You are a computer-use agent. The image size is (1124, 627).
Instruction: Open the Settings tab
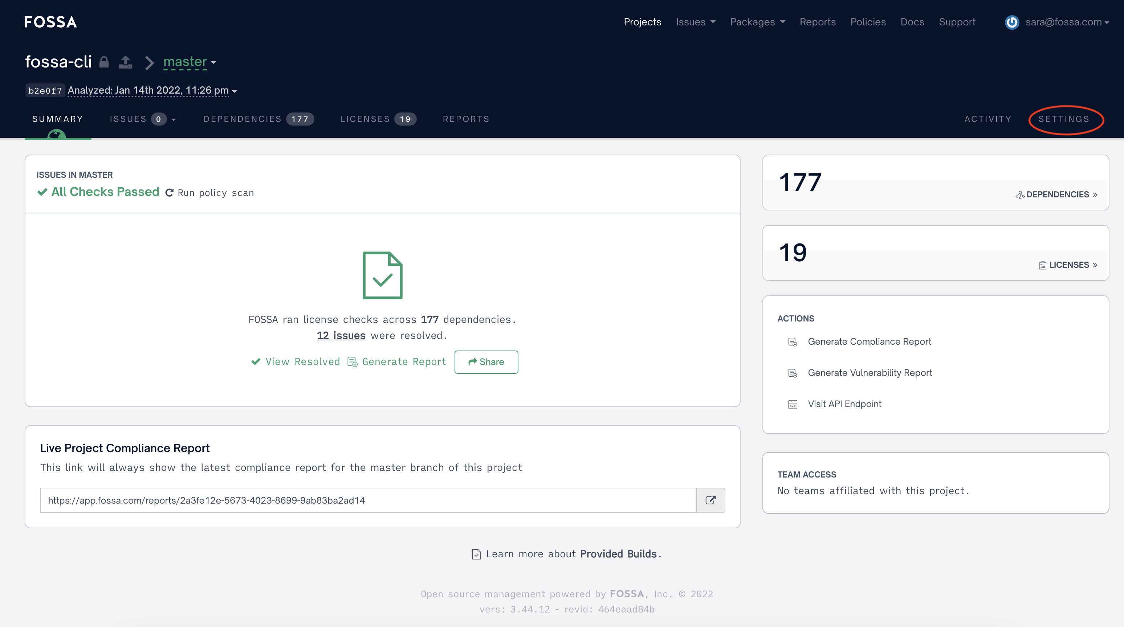click(1064, 119)
